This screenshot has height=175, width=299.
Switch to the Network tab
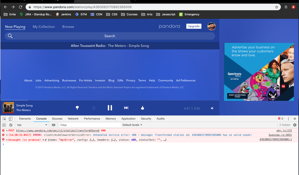coord(73,119)
